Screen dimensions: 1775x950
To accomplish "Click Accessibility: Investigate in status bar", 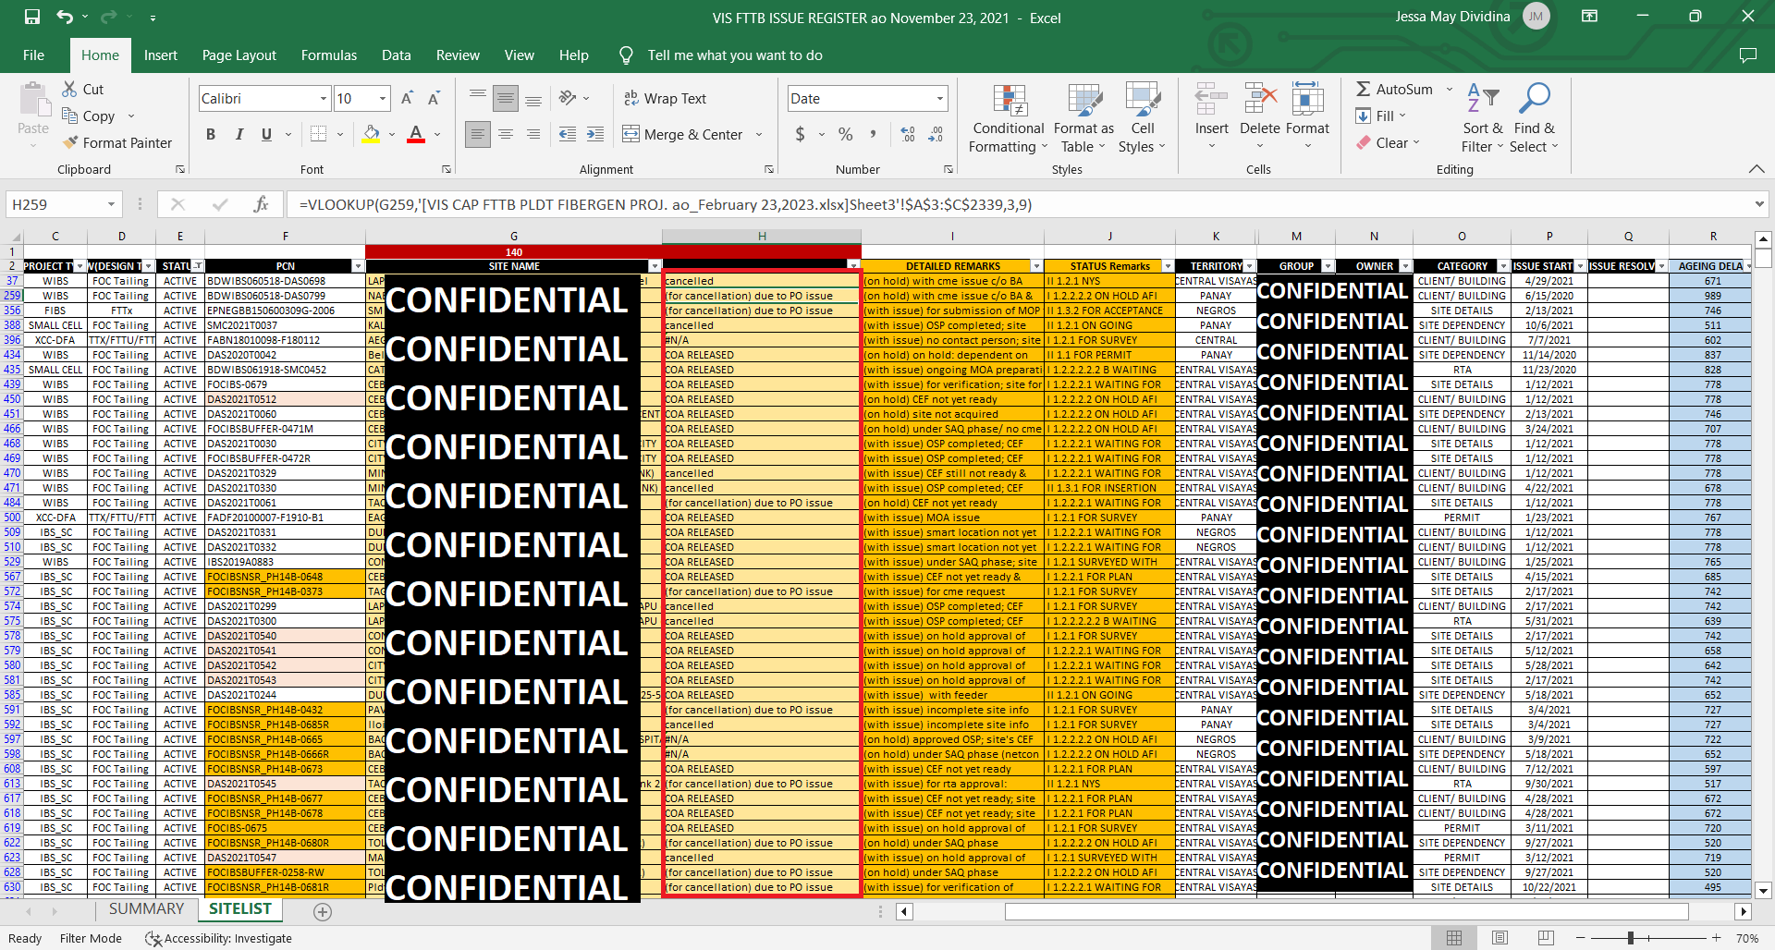I will coord(218,938).
